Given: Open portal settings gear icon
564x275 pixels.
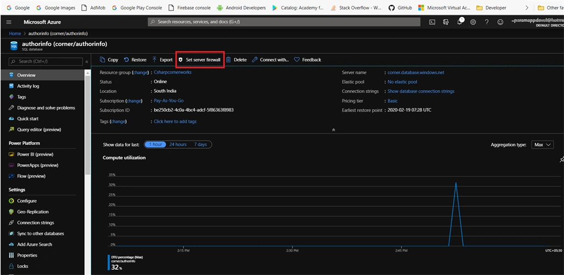Looking at the screenshot, I should (473, 22).
